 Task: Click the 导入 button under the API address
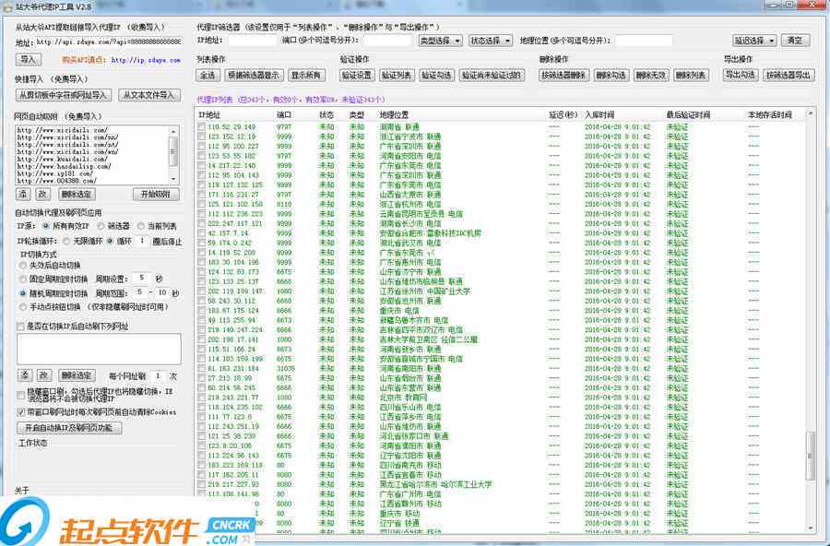(x=28, y=60)
